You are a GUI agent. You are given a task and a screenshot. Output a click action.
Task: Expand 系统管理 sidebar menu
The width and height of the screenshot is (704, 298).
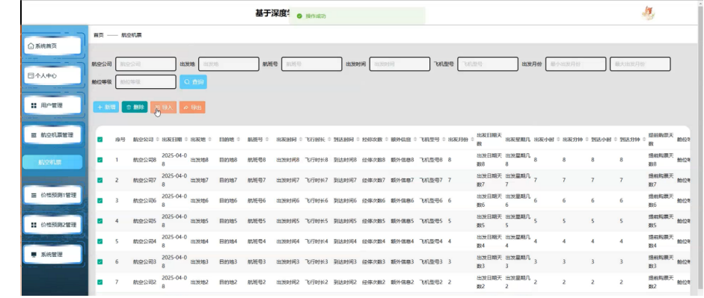(52, 255)
